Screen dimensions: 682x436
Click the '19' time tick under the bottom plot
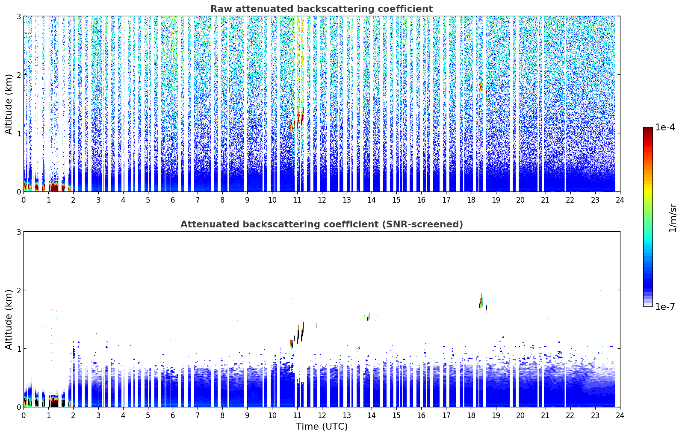(496, 415)
